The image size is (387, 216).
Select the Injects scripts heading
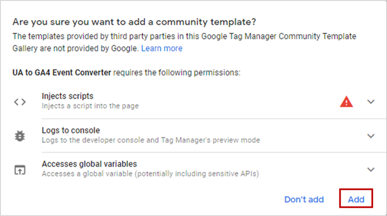[67, 96]
